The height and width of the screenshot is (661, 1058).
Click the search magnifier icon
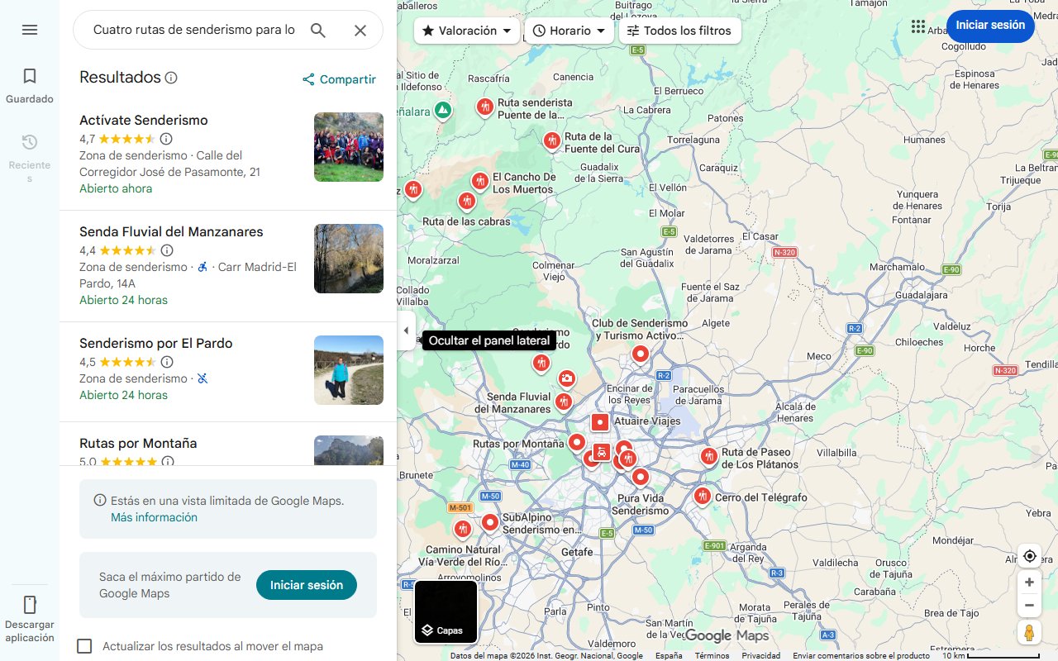[x=318, y=30]
